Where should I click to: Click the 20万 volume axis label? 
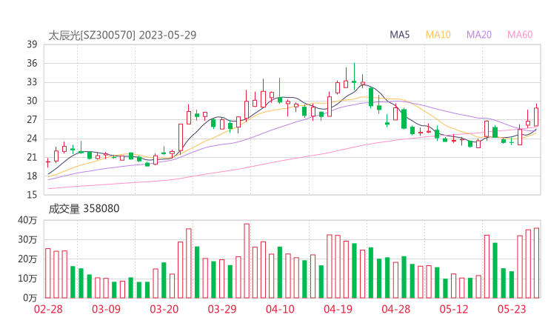click(x=27, y=259)
